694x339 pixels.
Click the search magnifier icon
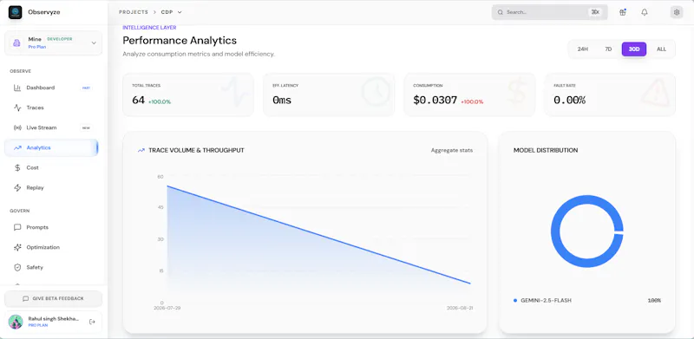click(501, 12)
